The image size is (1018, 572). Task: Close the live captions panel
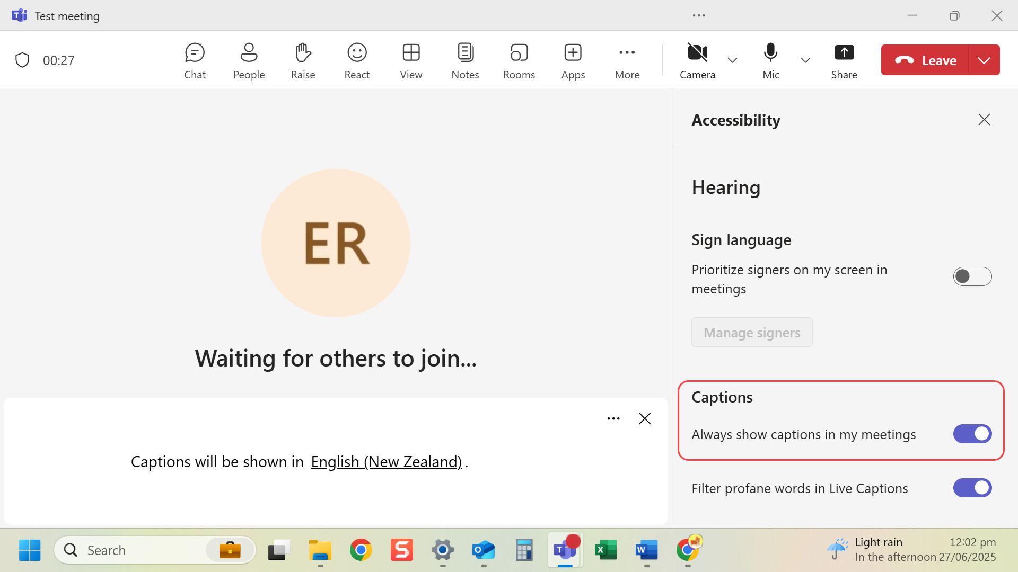[x=645, y=418]
